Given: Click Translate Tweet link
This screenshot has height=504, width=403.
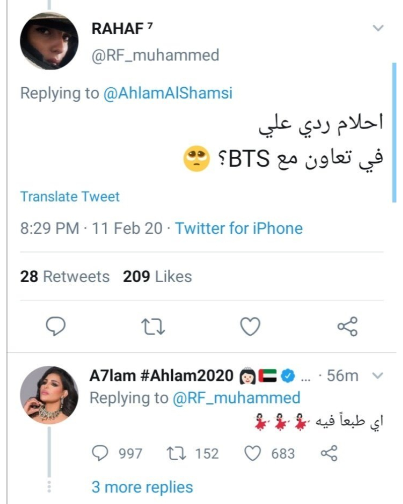Looking at the screenshot, I should pos(70,196).
